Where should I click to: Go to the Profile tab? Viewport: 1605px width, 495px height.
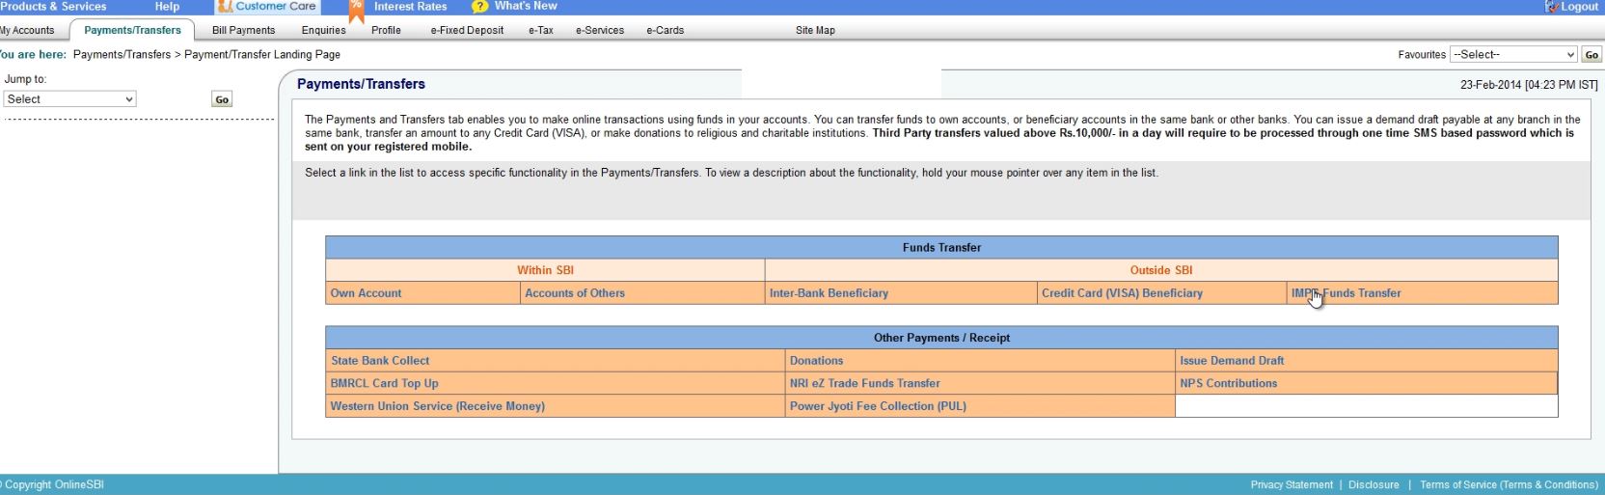point(386,31)
